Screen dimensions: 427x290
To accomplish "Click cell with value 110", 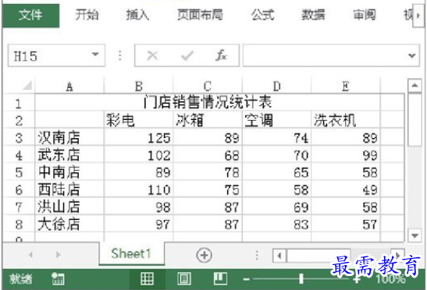I will [x=139, y=189].
